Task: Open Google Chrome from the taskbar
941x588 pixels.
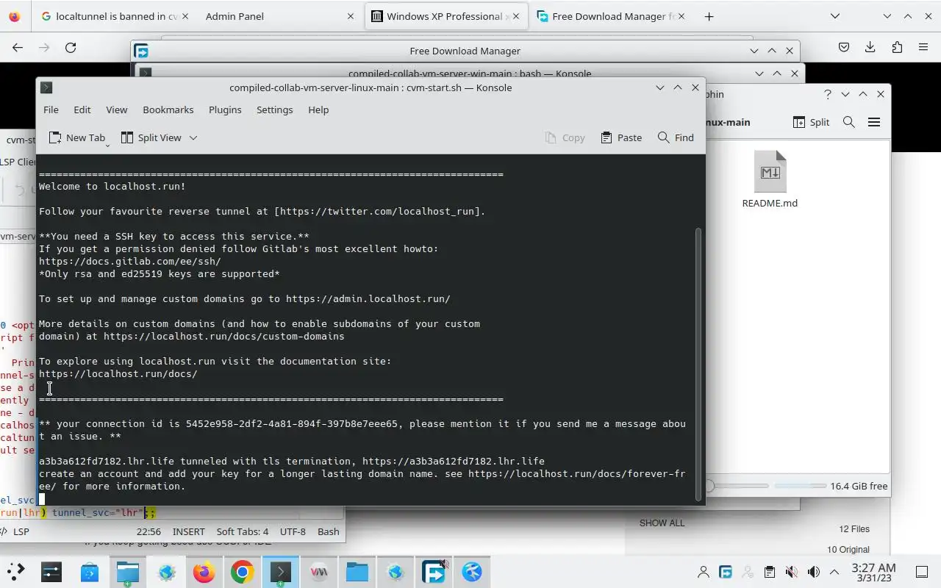Action: coord(242,572)
